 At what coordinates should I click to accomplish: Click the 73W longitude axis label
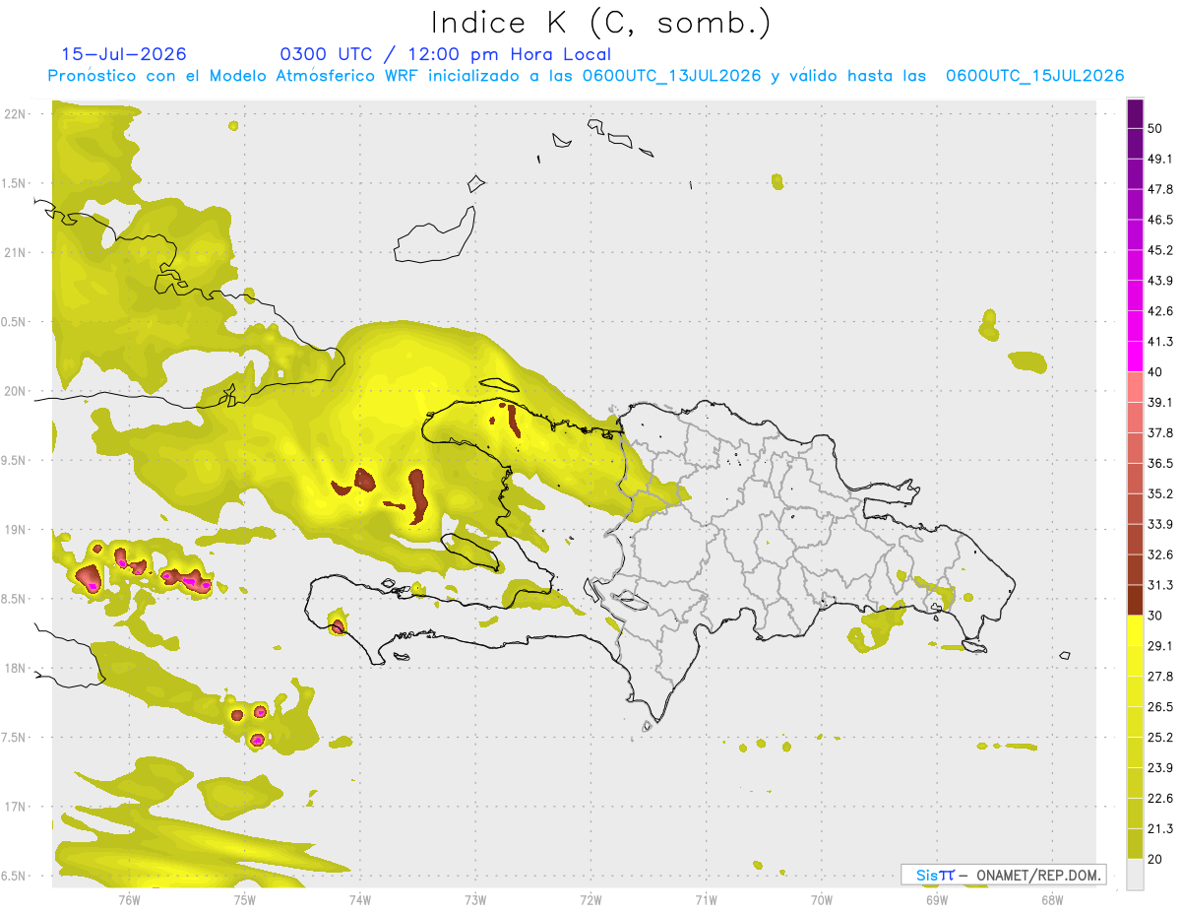(x=475, y=899)
